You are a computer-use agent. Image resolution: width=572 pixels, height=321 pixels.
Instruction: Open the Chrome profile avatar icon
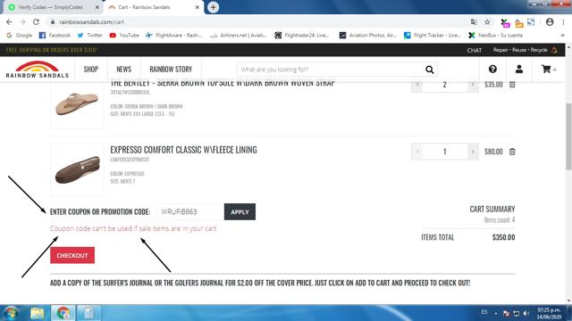550,22
